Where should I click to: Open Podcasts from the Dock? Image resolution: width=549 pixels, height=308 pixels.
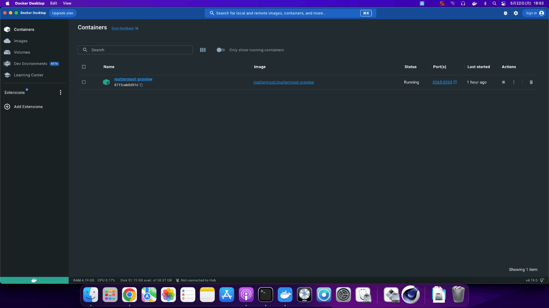tap(246, 295)
